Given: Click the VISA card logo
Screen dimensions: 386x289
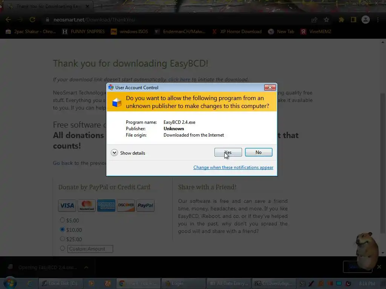Looking at the screenshot, I should pos(67,205).
